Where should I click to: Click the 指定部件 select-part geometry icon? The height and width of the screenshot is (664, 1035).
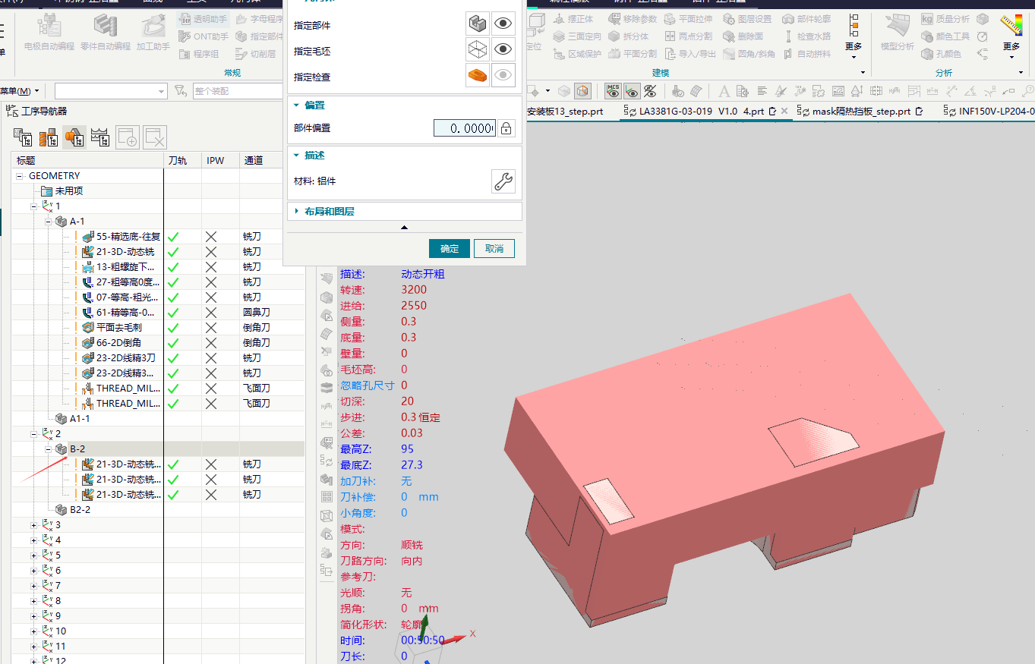[x=478, y=24]
